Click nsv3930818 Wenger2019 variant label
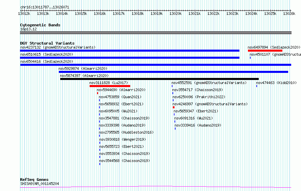 pyautogui.click(x=122, y=139)
